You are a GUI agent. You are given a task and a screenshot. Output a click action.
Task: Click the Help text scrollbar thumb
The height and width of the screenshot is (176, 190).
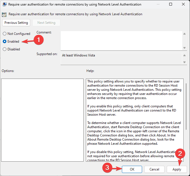(186, 107)
